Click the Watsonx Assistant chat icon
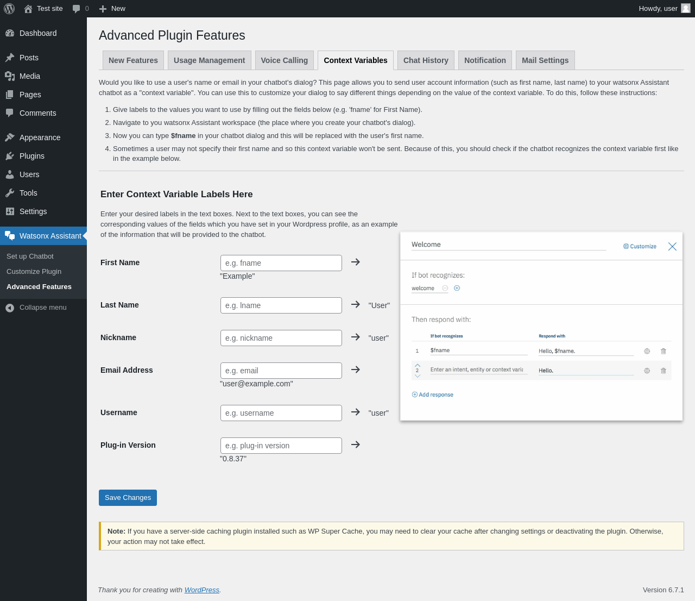The image size is (695, 601). pos(10,236)
